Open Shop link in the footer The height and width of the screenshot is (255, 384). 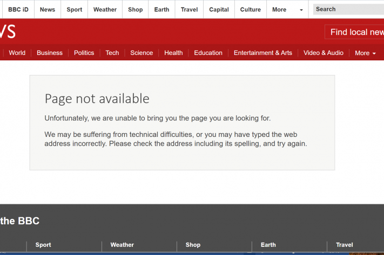193,245
